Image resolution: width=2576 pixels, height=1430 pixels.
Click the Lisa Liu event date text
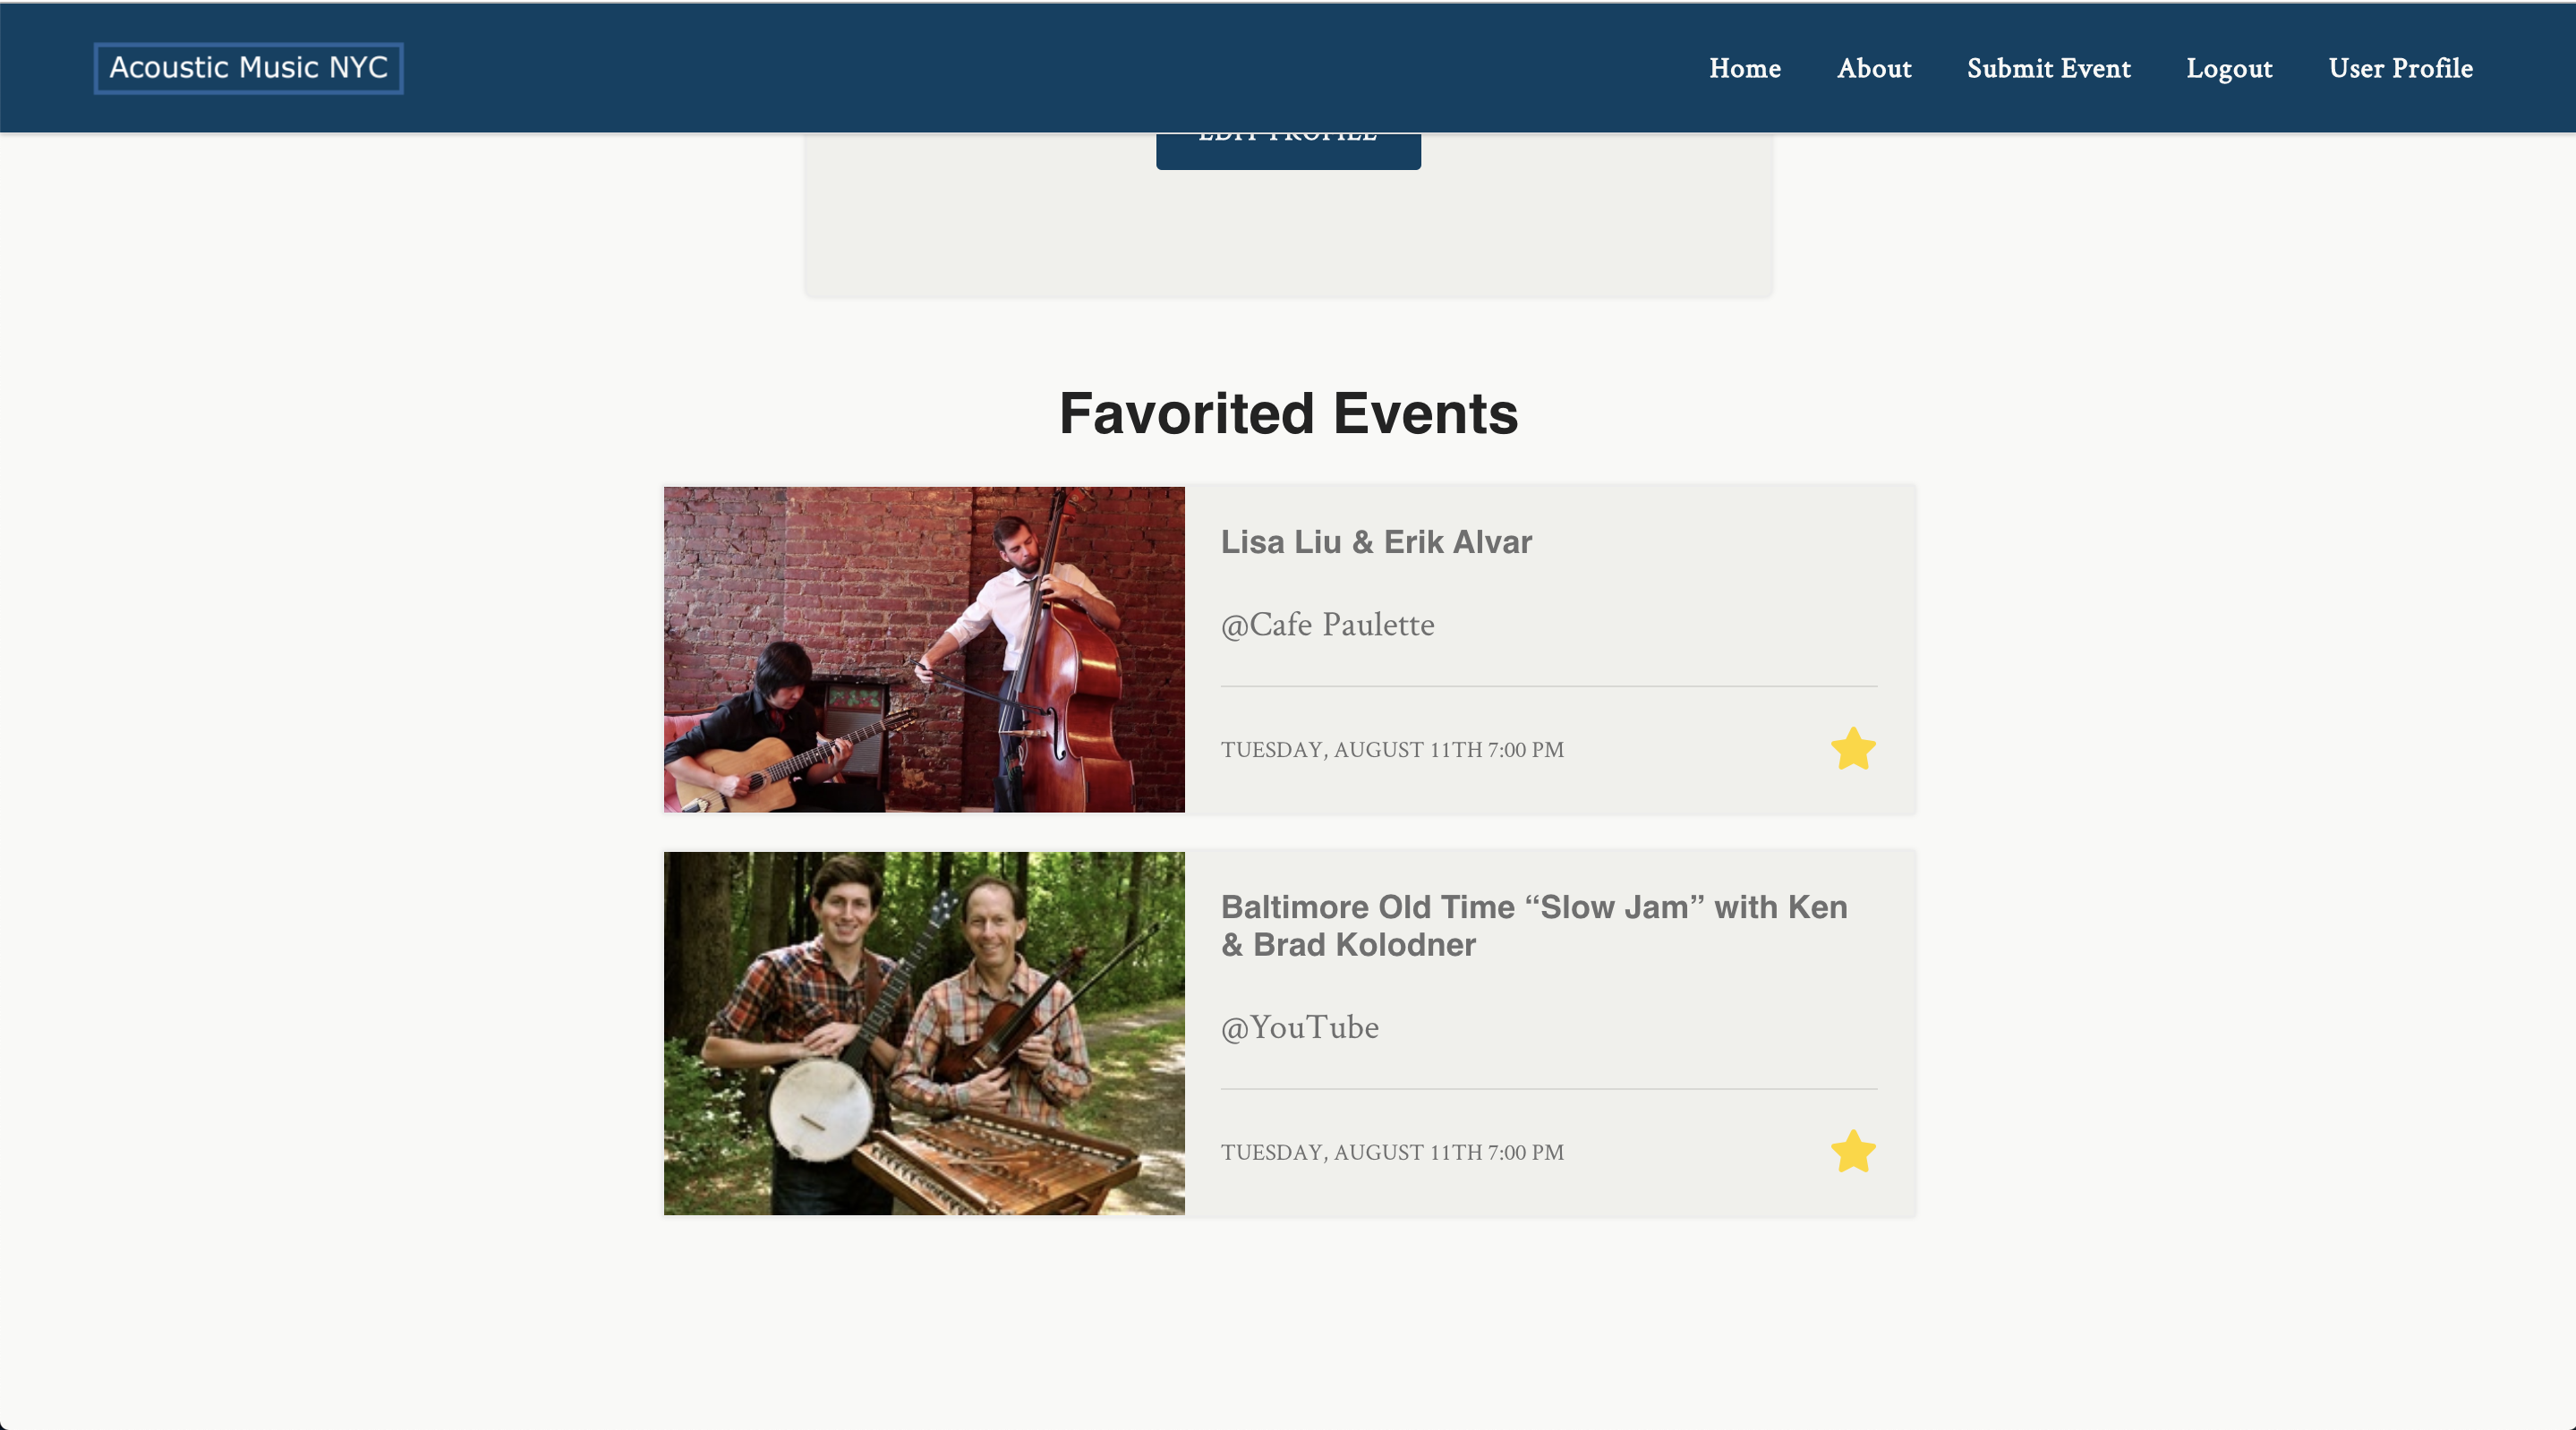(1392, 750)
